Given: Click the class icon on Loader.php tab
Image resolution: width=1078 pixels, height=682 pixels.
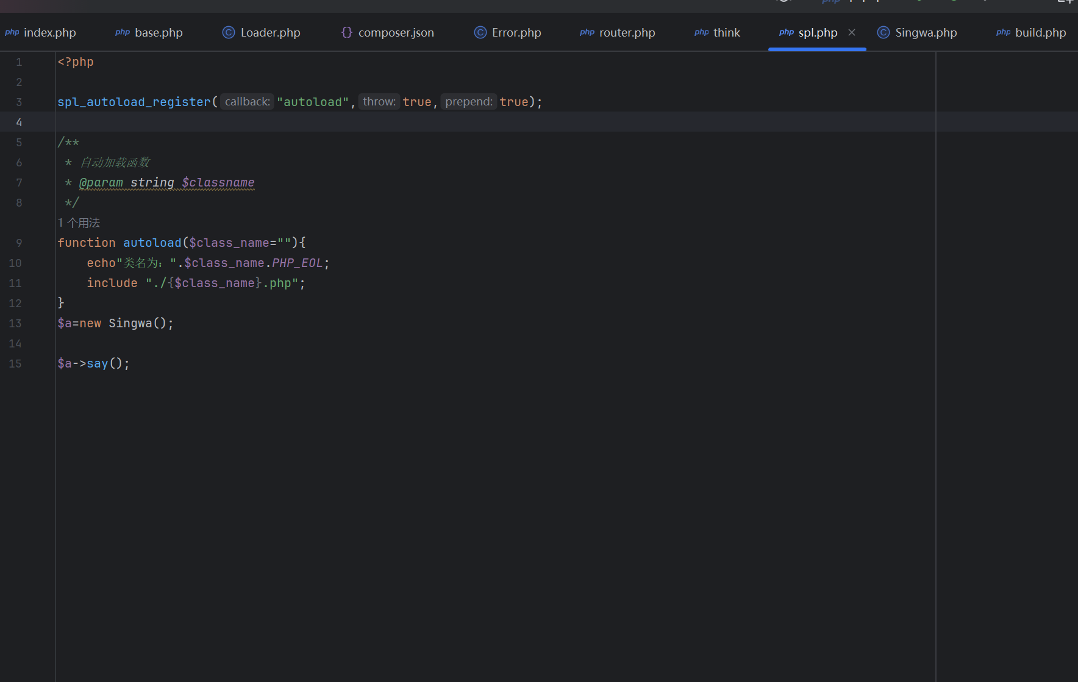Looking at the screenshot, I should (228, 32).
